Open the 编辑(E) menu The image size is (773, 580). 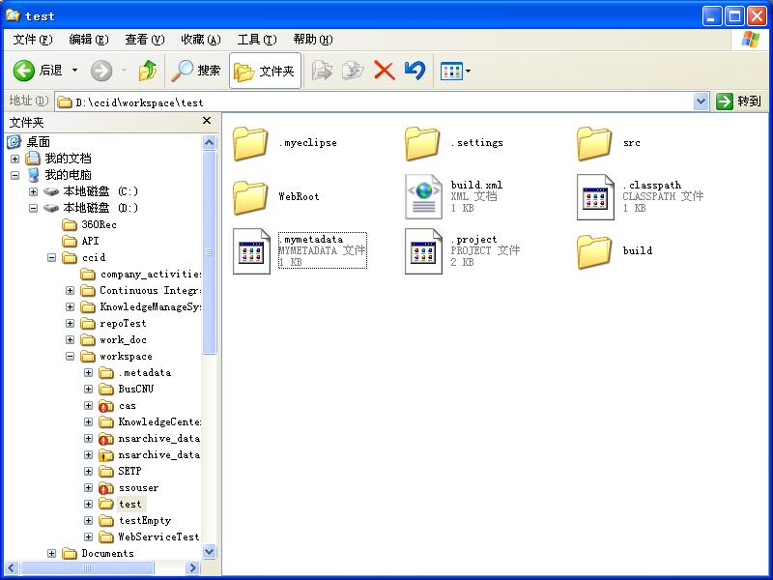89,40
